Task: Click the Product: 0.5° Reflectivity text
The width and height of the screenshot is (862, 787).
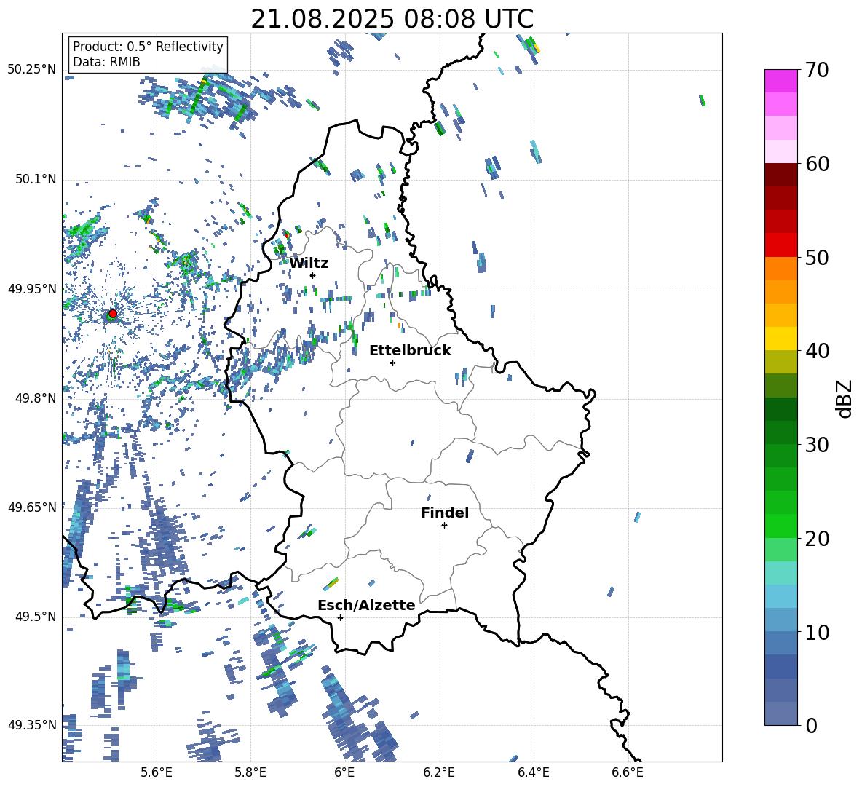Action: (x=148, y=47)
